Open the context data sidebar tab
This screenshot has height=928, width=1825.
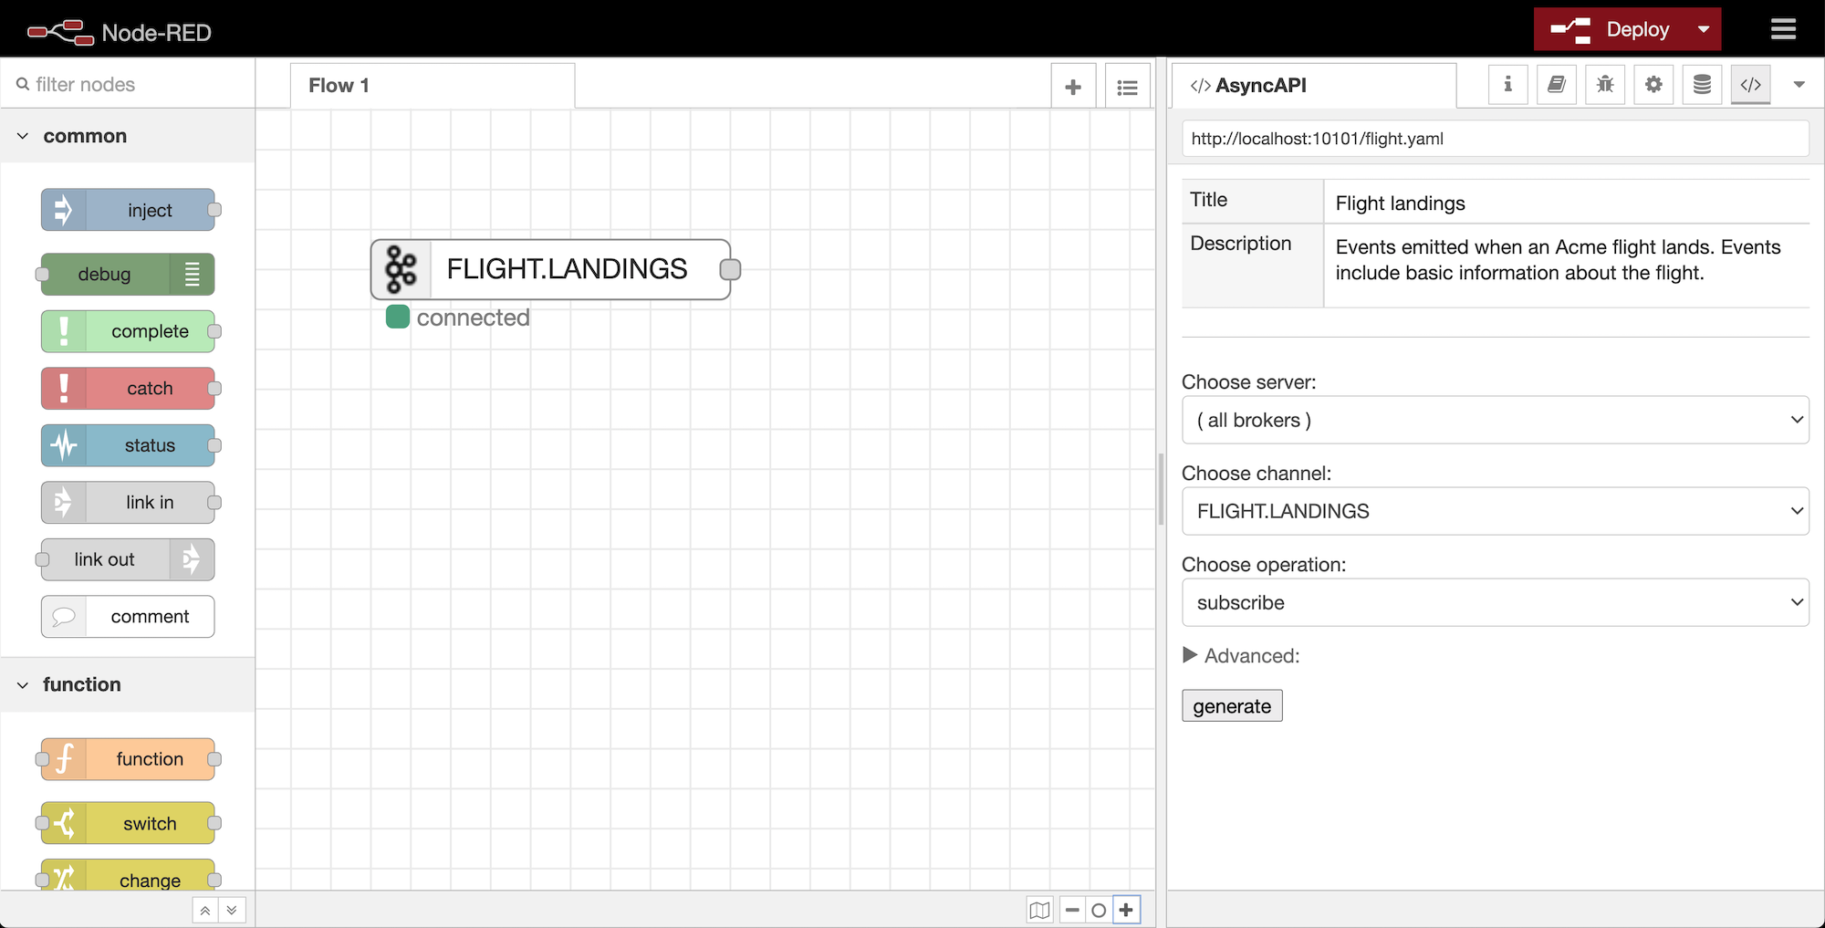(1702, 85)
